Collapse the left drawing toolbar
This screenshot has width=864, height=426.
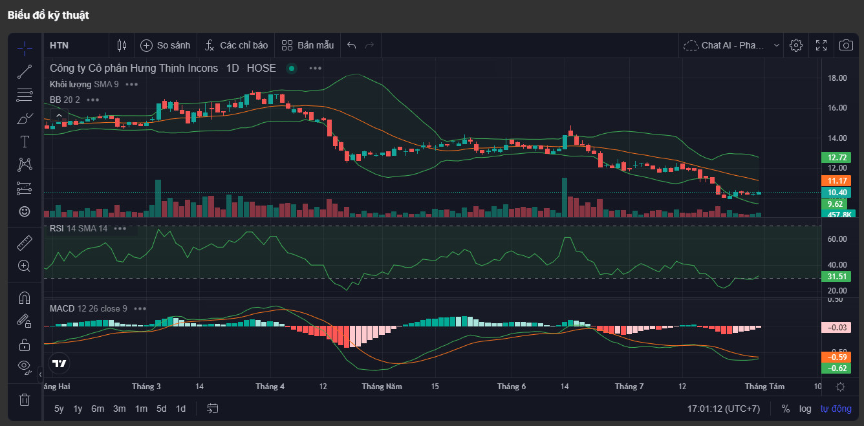pos(40,374)
